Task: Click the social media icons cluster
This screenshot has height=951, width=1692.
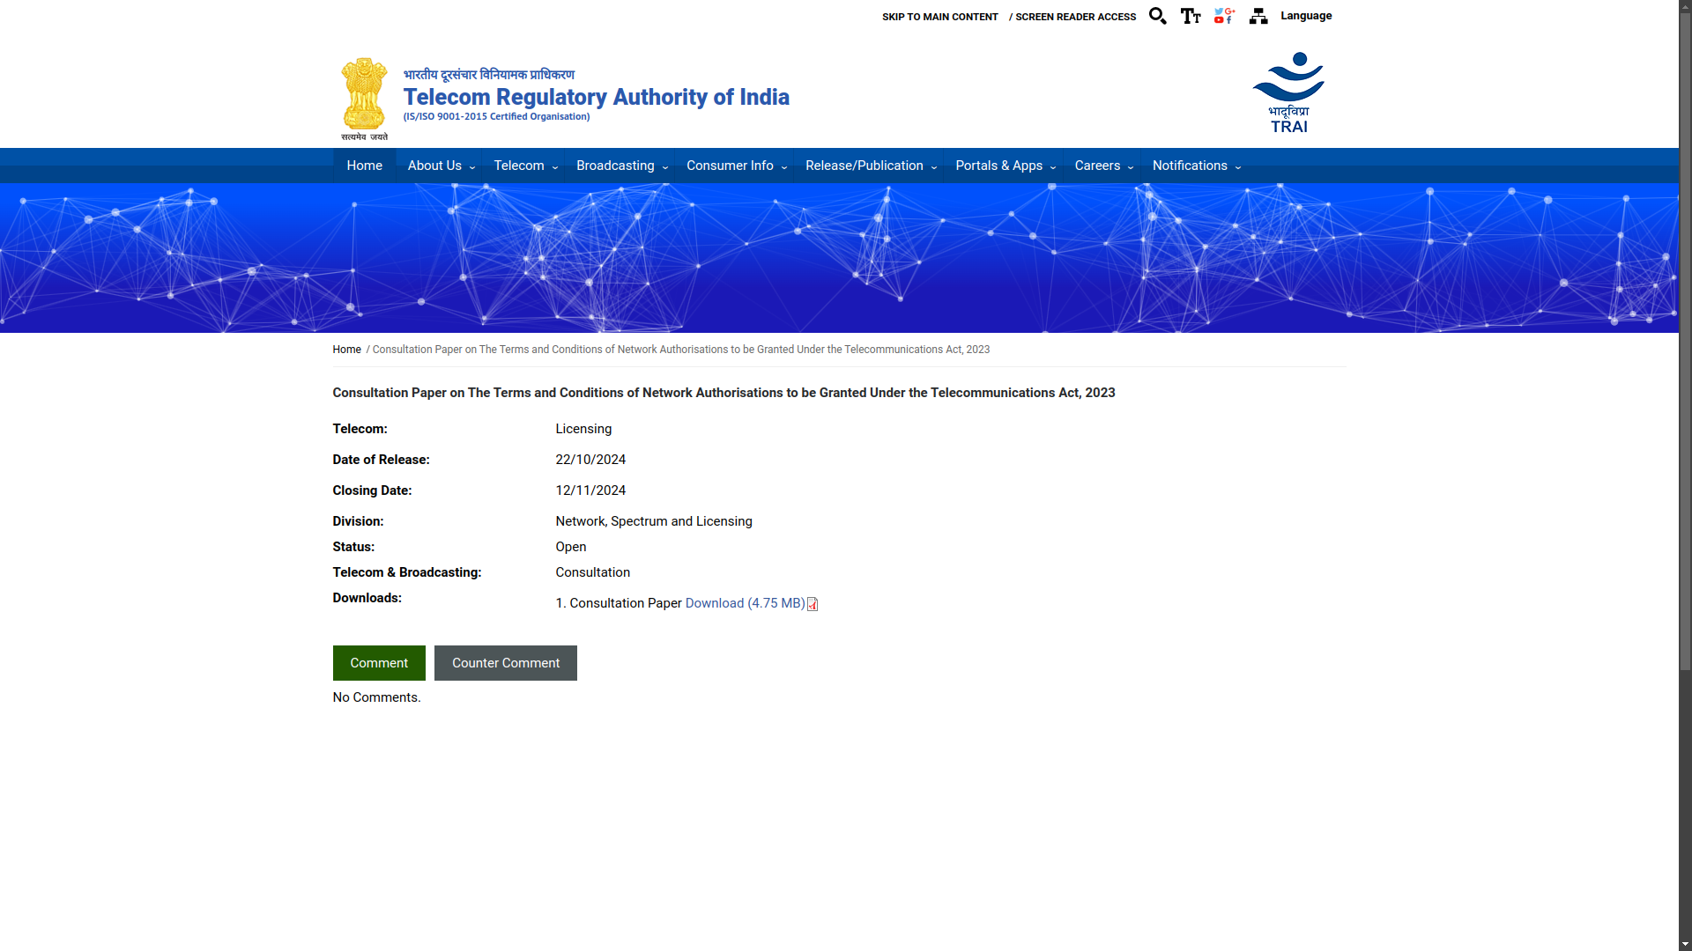Action: point(1224,16)
